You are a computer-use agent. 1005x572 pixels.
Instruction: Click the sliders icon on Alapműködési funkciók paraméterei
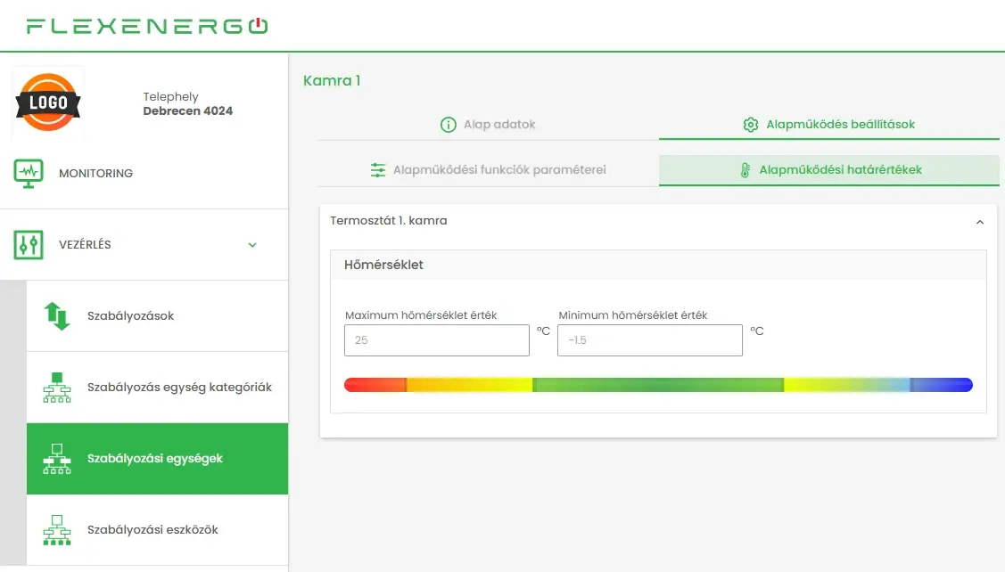(378, 170)
